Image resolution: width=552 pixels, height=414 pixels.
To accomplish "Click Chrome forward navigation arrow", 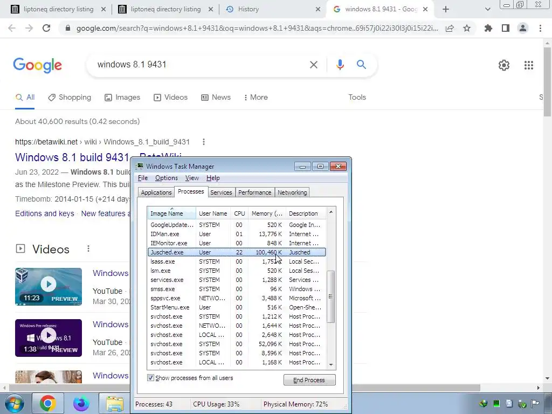I will [x=29, y=28].
